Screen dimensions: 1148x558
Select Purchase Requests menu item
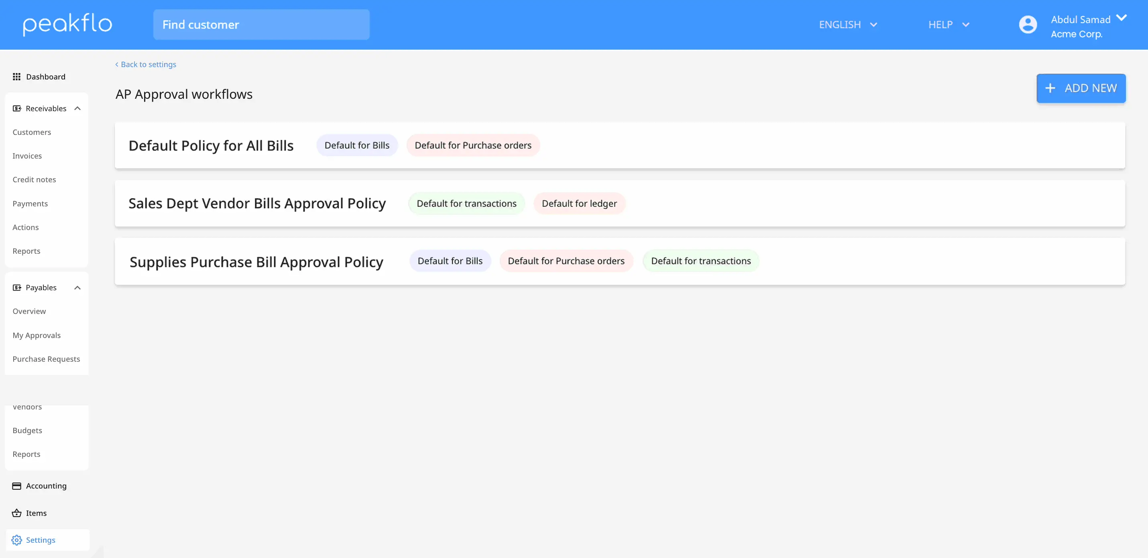coord(46,358)
